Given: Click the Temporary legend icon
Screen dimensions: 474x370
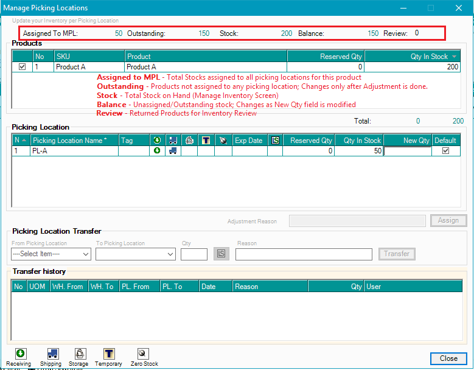Looking at the screenshot, I should [109, 354].
